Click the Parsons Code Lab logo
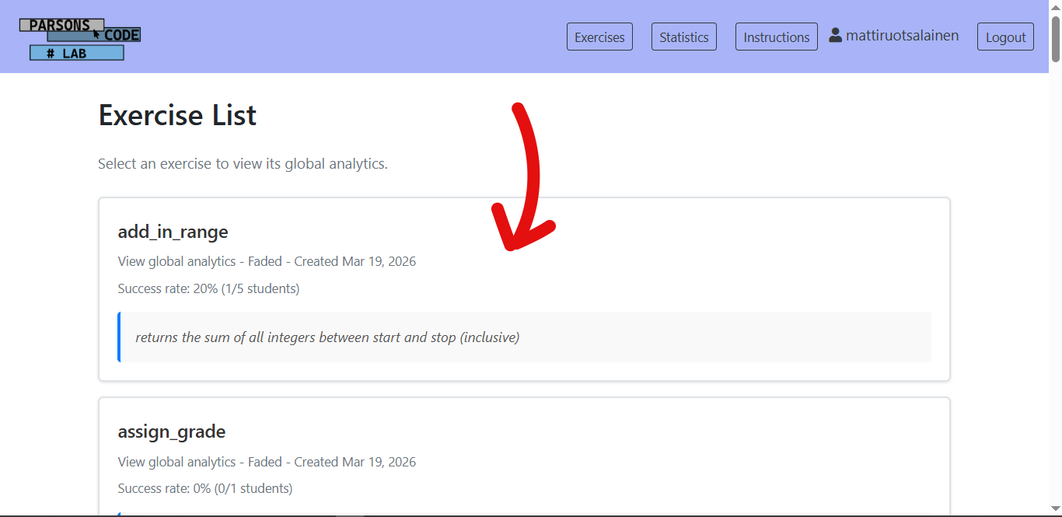The height and width of the screenshot is (517, 1062). tap(78, 37)
